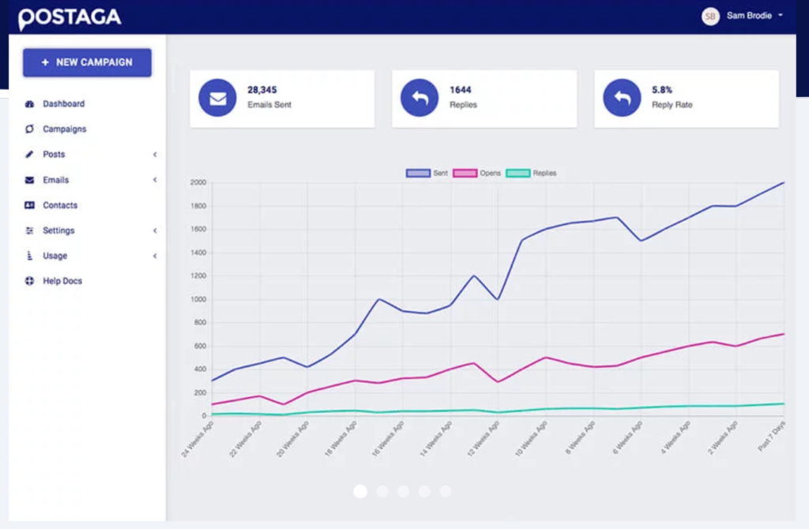Screen dimensions: 809x529
Task: Click the 1644 replies value
Action: [461, 90]
